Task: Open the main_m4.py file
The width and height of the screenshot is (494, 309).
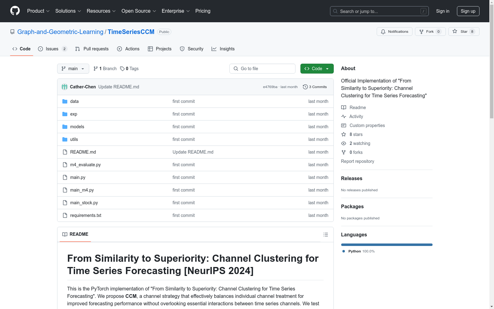Action: tap(82, 190)
